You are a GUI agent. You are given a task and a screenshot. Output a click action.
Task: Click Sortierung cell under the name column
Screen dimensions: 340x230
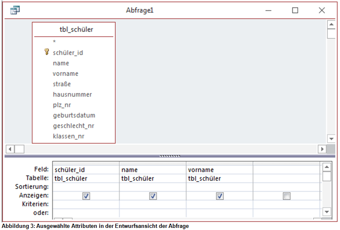[153, 187]
